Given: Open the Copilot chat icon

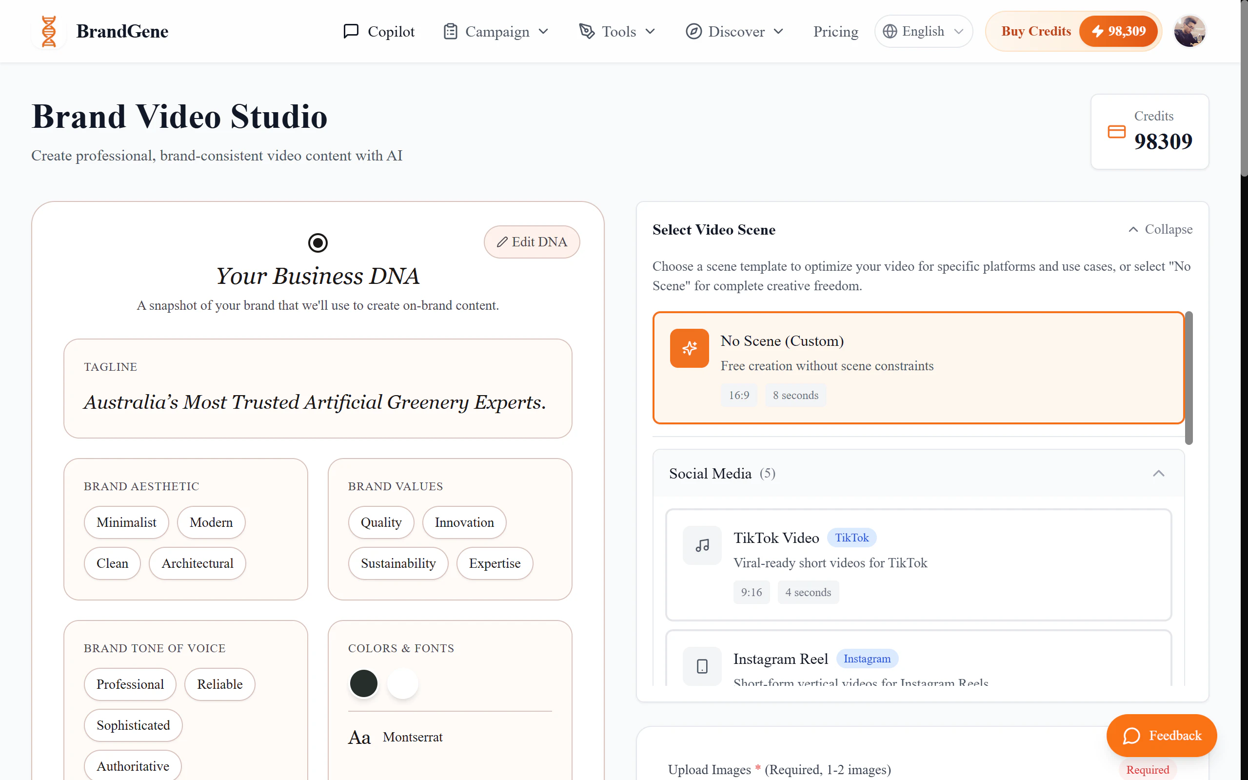Looking at the screenshot, I should coord(351,31).
